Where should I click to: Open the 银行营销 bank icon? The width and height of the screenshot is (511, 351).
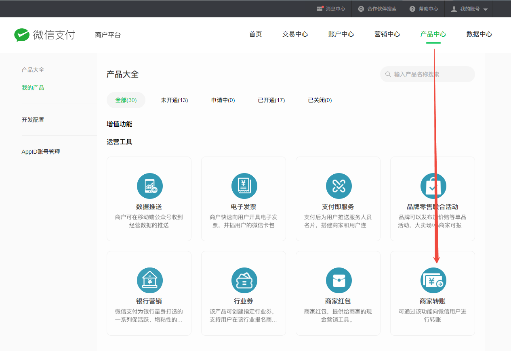(150, 280)
